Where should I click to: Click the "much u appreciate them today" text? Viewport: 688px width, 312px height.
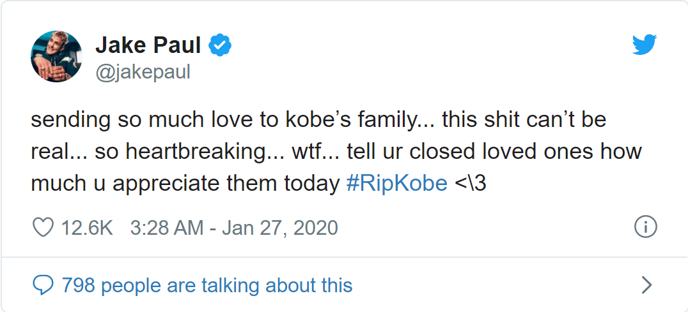pyautogui.click(x=185, y=184)
